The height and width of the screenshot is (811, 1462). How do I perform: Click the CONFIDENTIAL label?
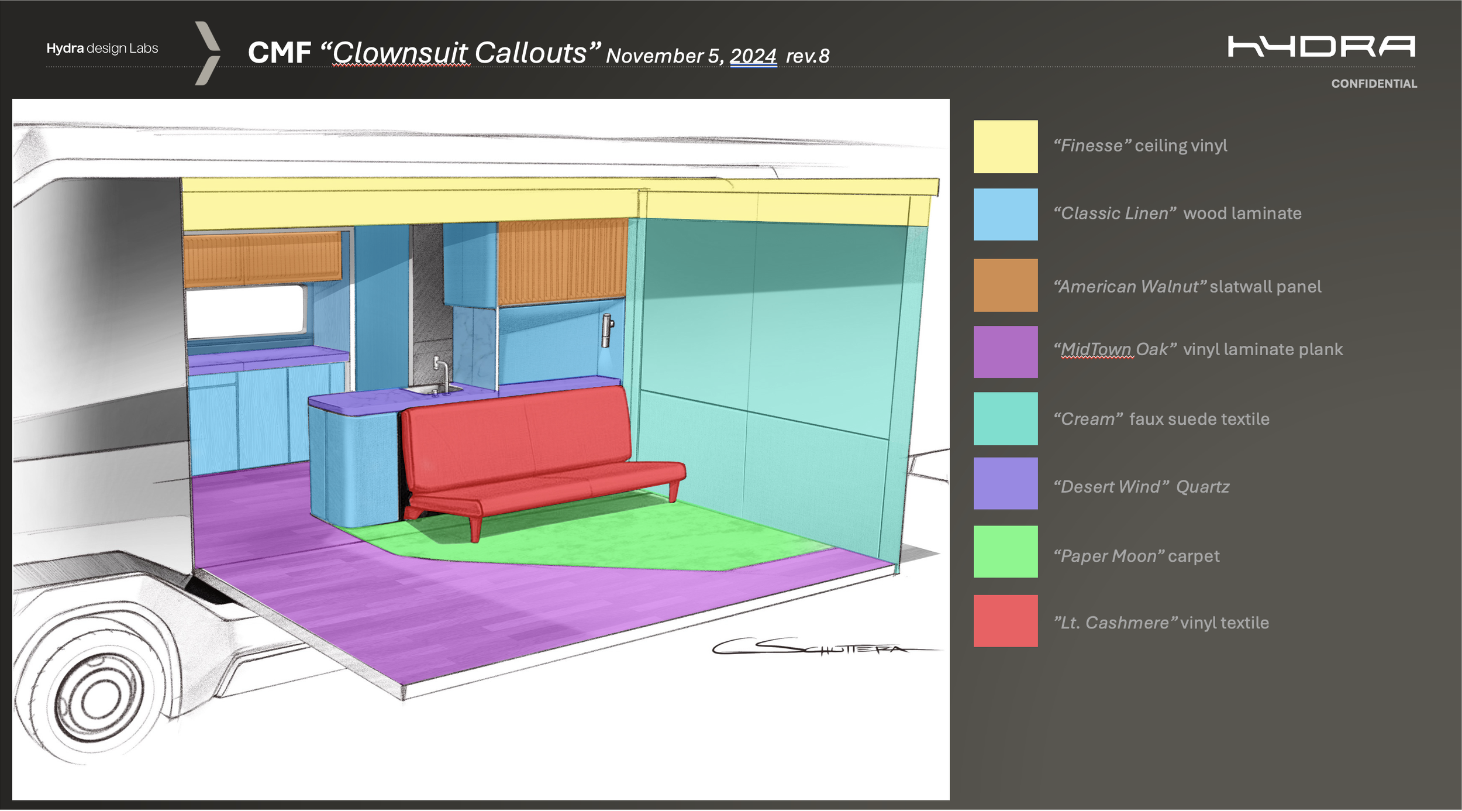[x=1374, y=84]
